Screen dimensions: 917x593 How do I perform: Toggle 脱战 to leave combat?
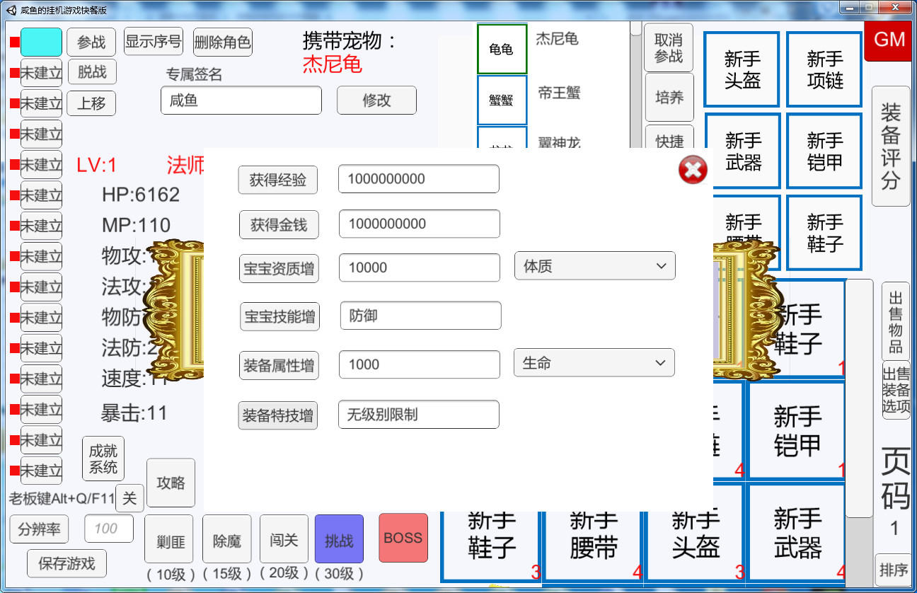(x=91, y=71)
